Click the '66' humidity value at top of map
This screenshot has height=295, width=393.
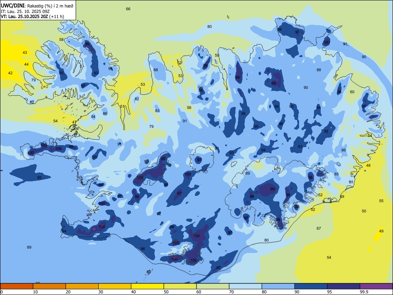coord(128,9)
